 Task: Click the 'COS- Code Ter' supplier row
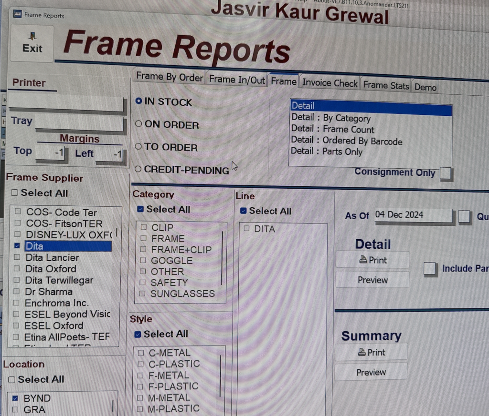(x=62, y=212)
